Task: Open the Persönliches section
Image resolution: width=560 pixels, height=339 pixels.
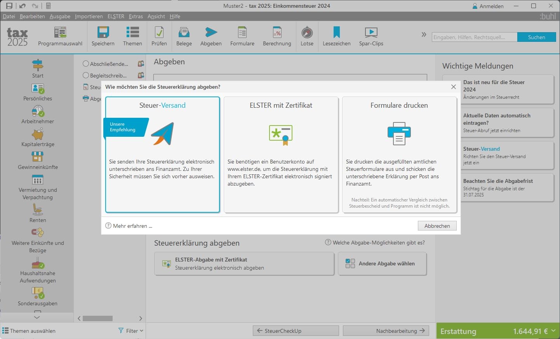Action: (x=38, y=92)
